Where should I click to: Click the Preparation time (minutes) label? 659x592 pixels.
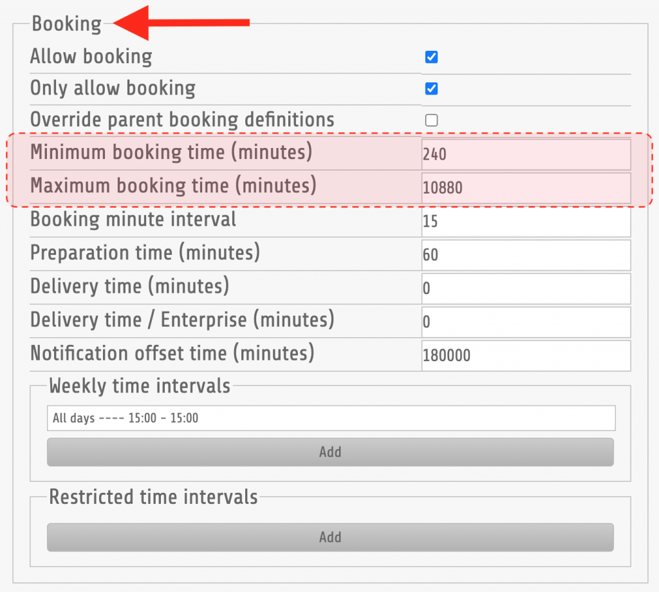(145, 253)
